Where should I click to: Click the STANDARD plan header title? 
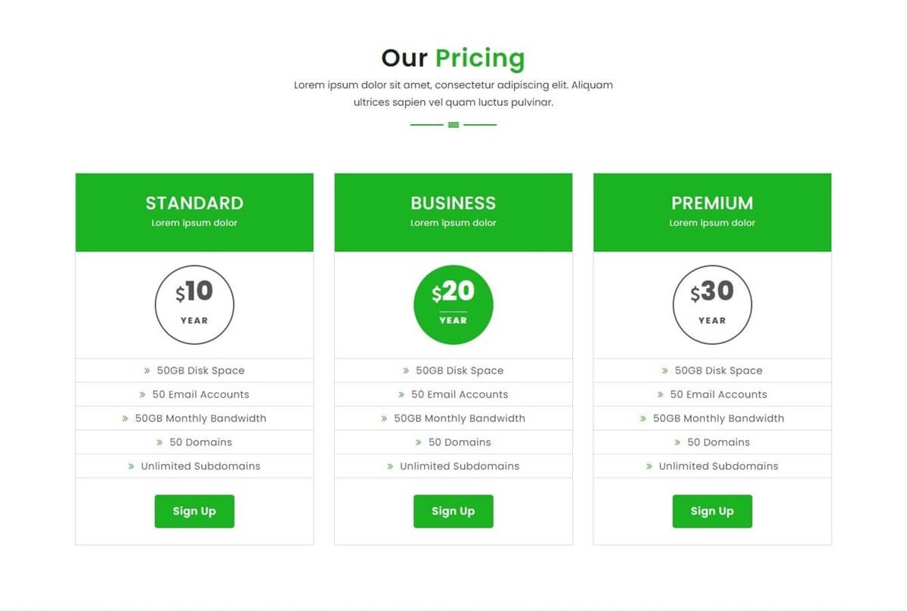click(194, 203)
